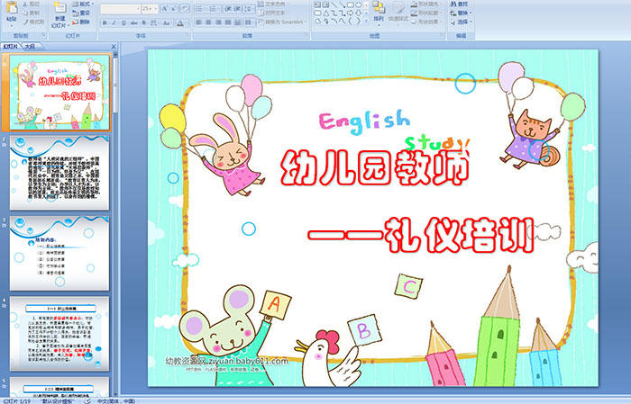Select slide 3 thumbnail titled 培训内容

click(x=59, y=253)
